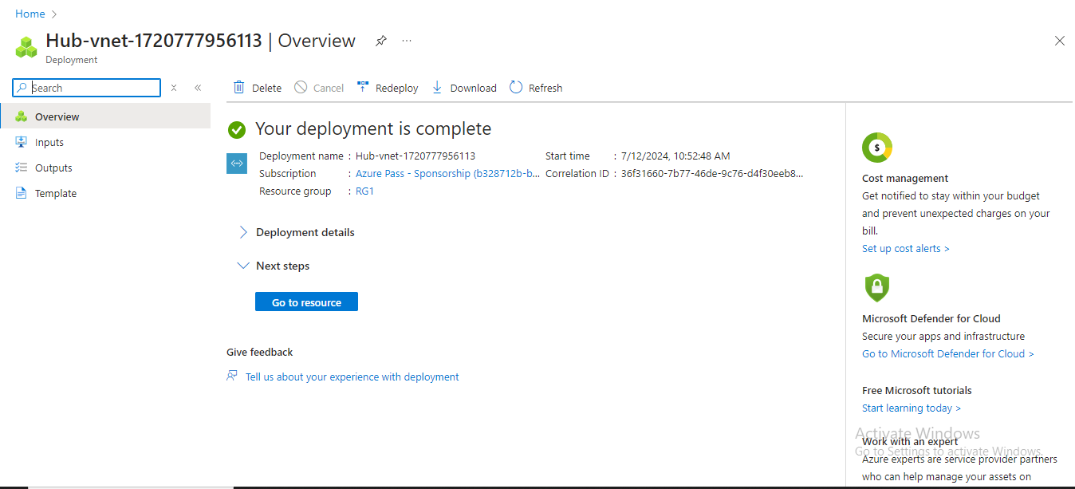Click the Correlation ID value 36f31660

pyautogui.click(x=712, y=173)
